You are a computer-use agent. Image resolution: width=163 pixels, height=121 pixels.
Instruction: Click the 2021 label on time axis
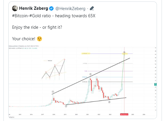click(88, 114)
